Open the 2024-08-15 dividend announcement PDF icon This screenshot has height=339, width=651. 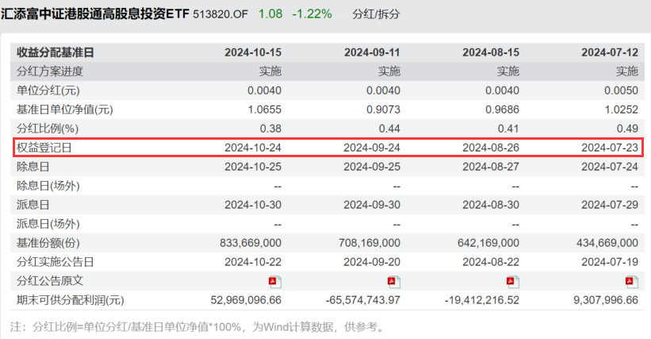click(x=513, y=282)
